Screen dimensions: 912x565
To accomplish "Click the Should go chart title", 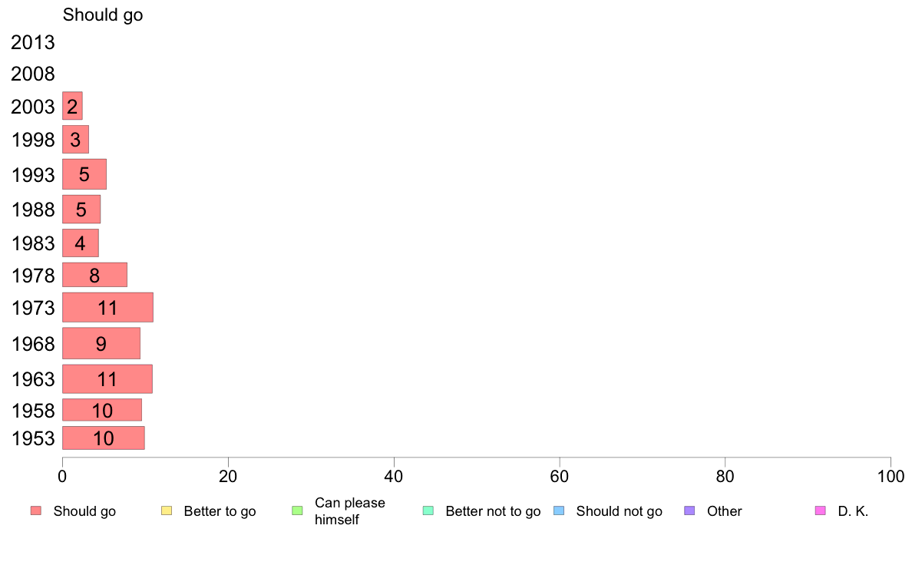I will click(103, 15).
